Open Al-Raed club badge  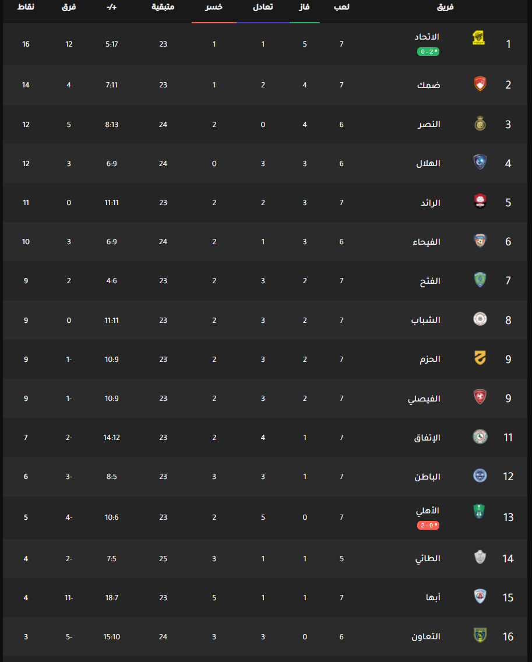coord(480,202)
